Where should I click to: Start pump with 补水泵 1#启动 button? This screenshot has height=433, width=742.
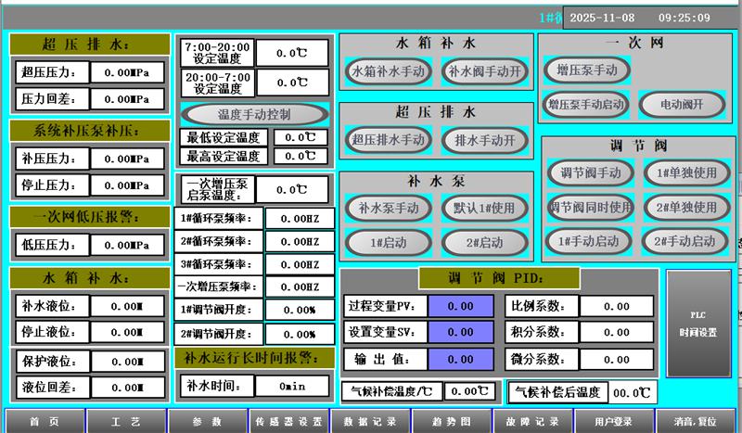(x=389, y=242)
